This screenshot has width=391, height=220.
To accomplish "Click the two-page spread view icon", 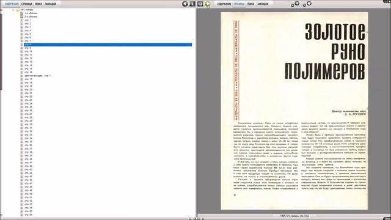I will [200, 4].
